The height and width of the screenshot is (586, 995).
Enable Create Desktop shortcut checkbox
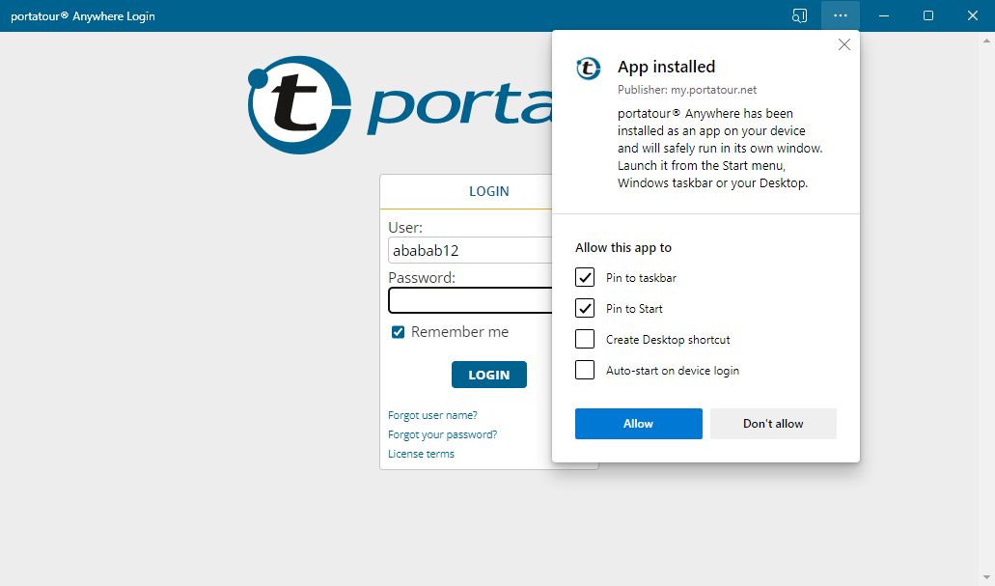pos(585,339)
